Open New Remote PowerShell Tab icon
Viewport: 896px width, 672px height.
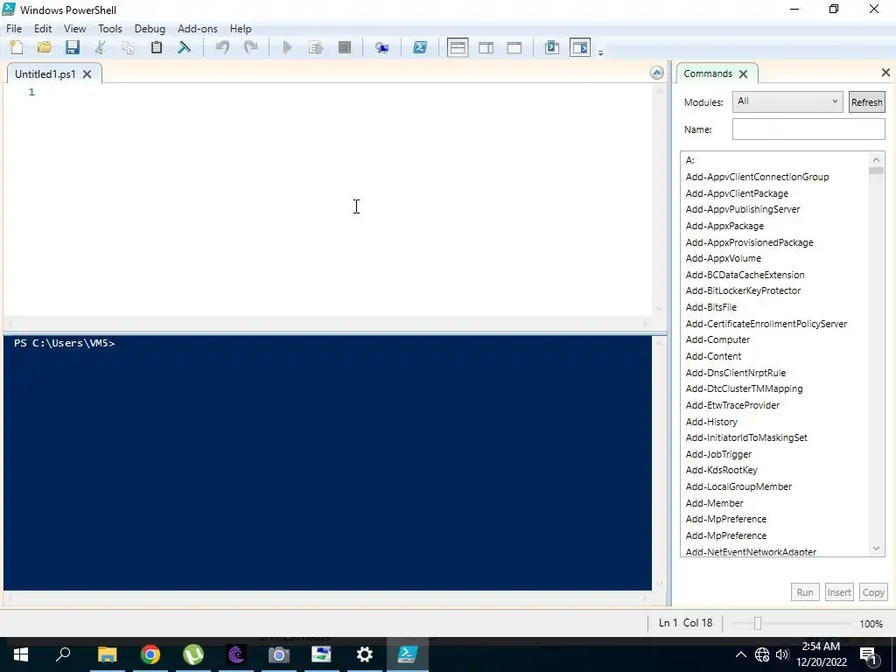click(381, 47)
